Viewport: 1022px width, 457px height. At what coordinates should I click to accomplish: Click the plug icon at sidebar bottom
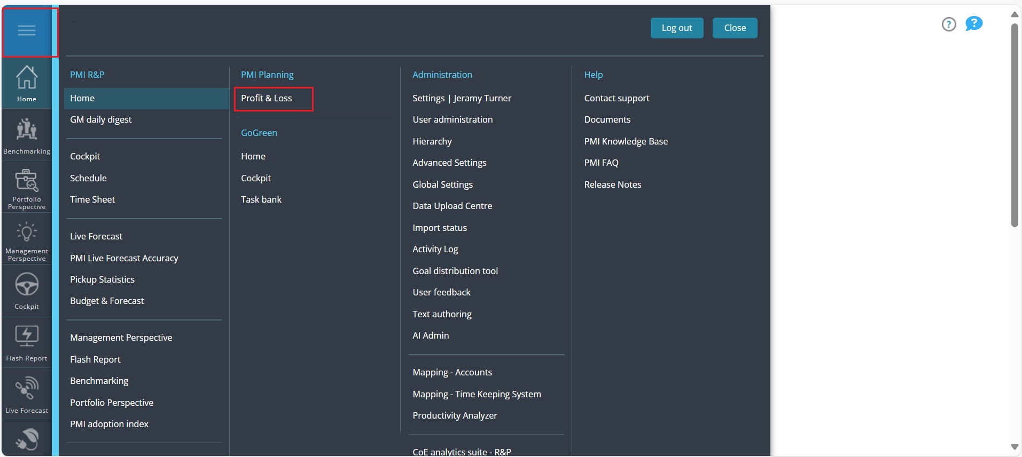[27, 440]
